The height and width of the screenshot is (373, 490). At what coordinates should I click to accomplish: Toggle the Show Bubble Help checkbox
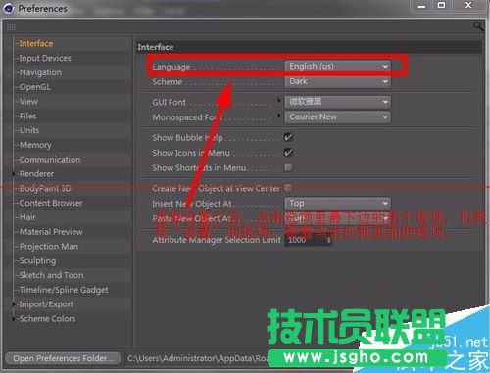[288, 137]
